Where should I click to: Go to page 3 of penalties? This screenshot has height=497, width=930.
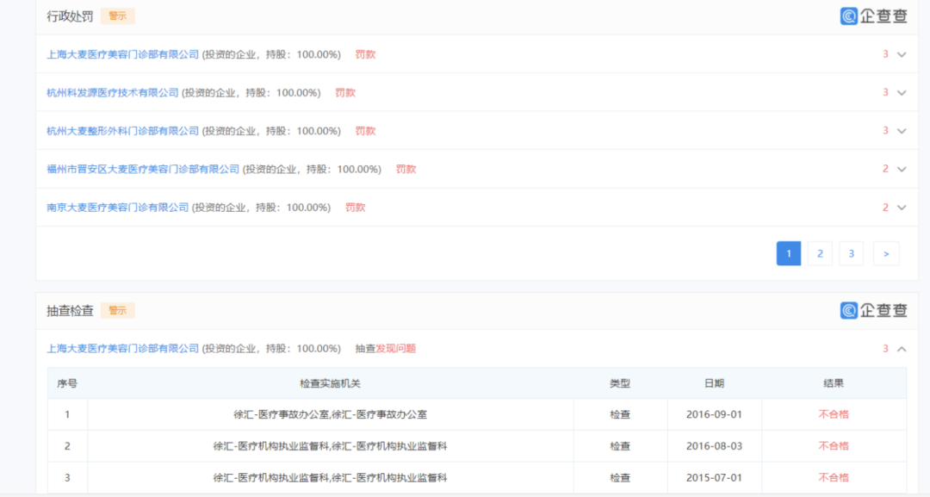852,254
